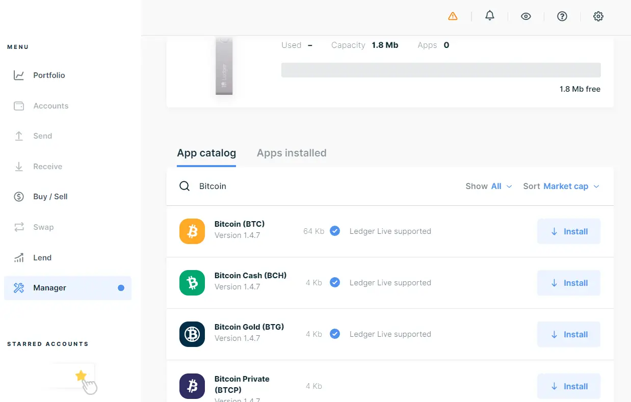The width and height of the screenshot is (631, 402).
Task: Click the 64 Kb size of Bitcoin (BTC)
Action: point(314,231)
